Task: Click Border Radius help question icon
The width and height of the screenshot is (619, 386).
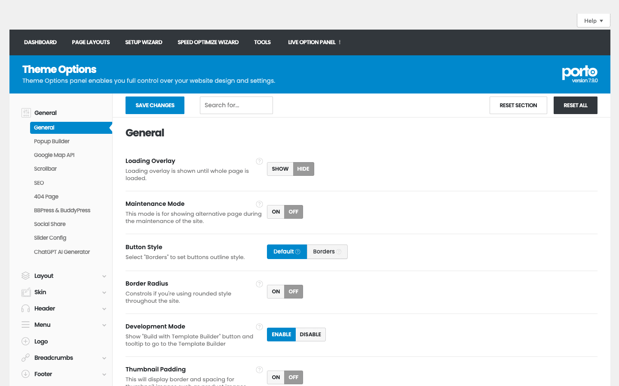Action: coord(259,284)
